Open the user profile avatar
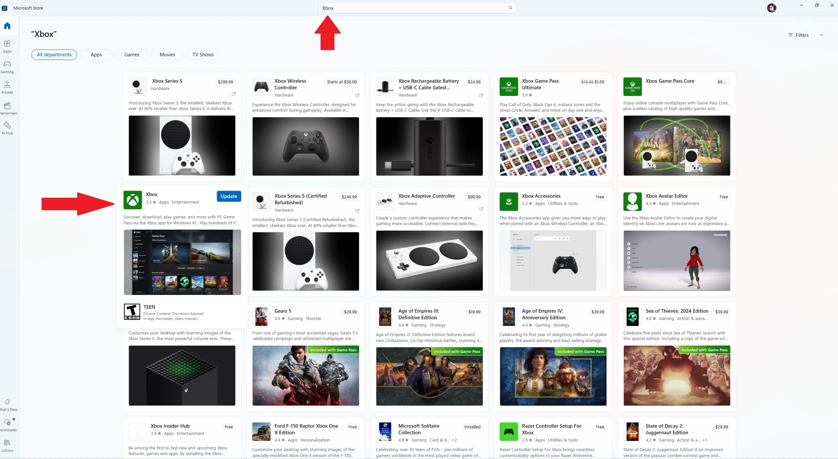The width and height of the screenshot is (838, 459). click(771, 8)
